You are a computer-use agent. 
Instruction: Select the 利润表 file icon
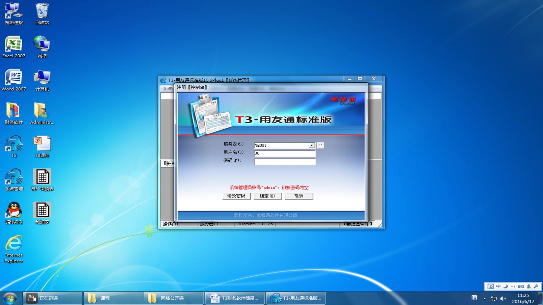coord(42,213)
